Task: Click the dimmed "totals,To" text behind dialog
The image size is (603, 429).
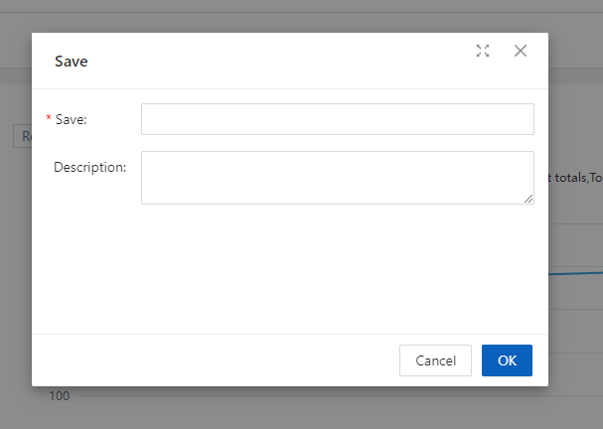Action: pos(575,178)
